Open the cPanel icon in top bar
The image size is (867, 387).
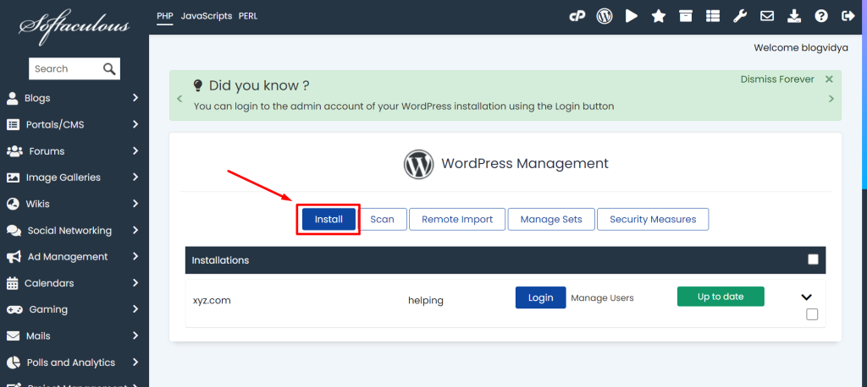[577, 17]
